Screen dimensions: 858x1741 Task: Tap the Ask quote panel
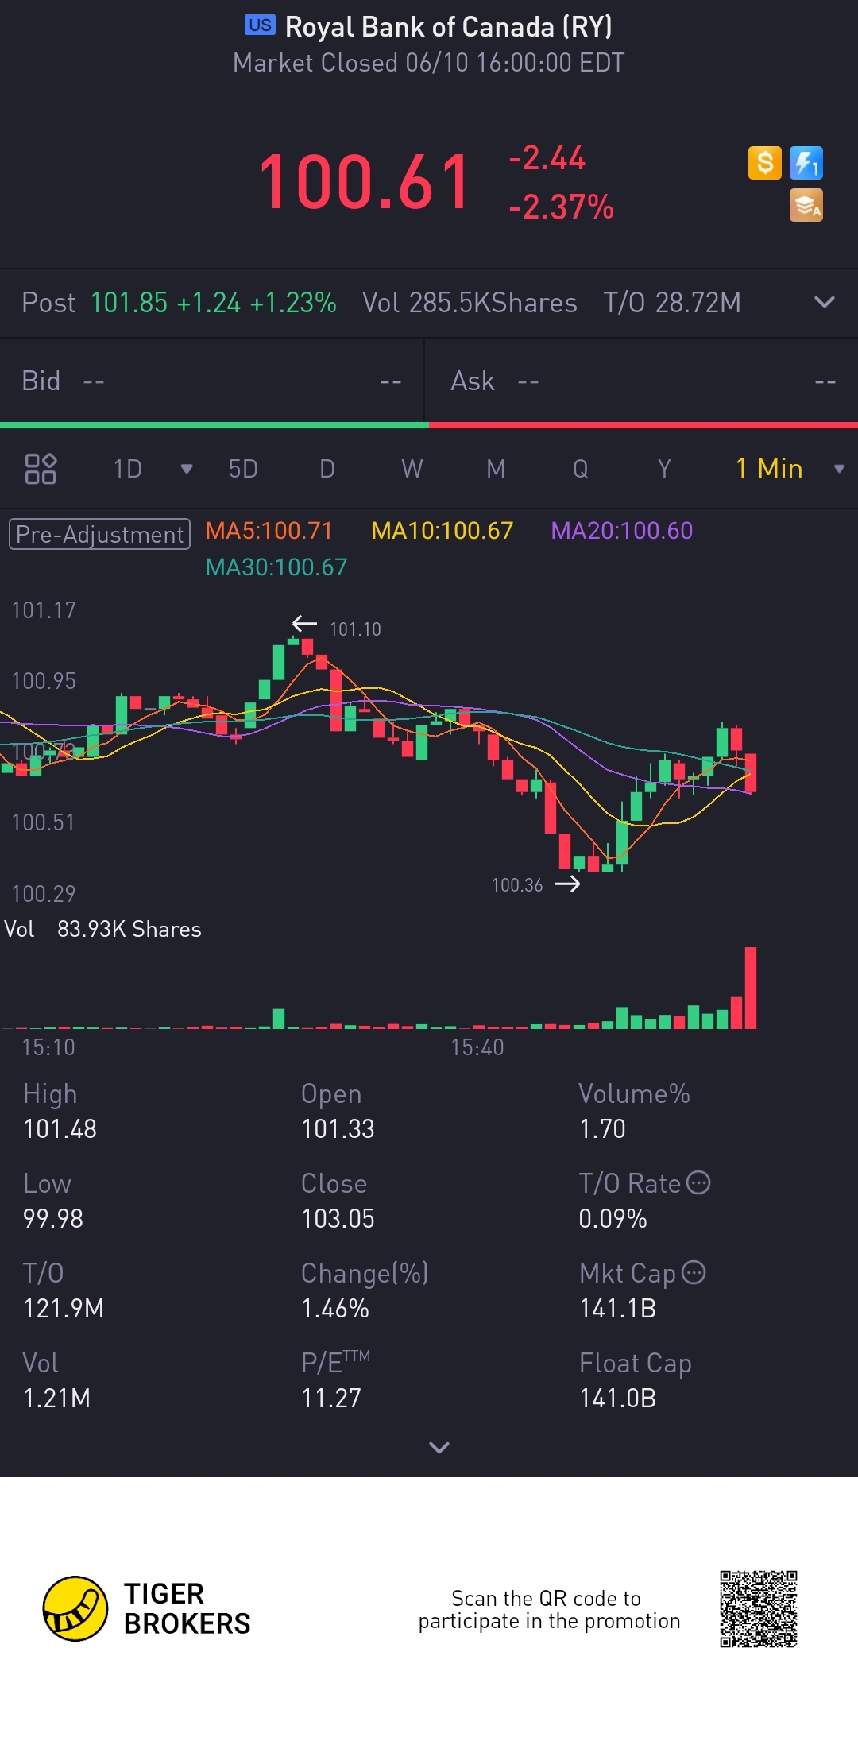click(642, 381)
